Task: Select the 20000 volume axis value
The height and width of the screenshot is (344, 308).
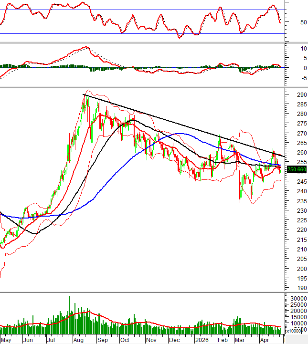Action: [298, 311]
